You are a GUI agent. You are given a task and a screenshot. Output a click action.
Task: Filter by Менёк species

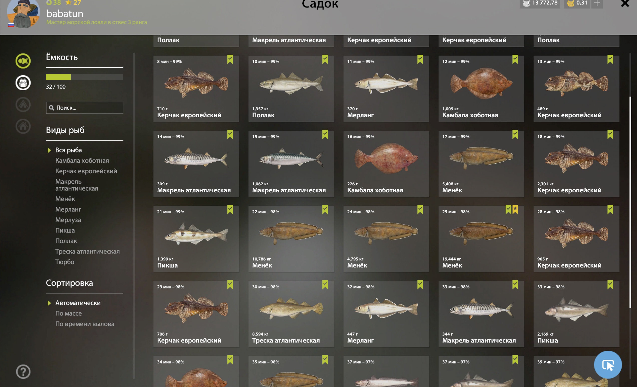coord(65,199)
